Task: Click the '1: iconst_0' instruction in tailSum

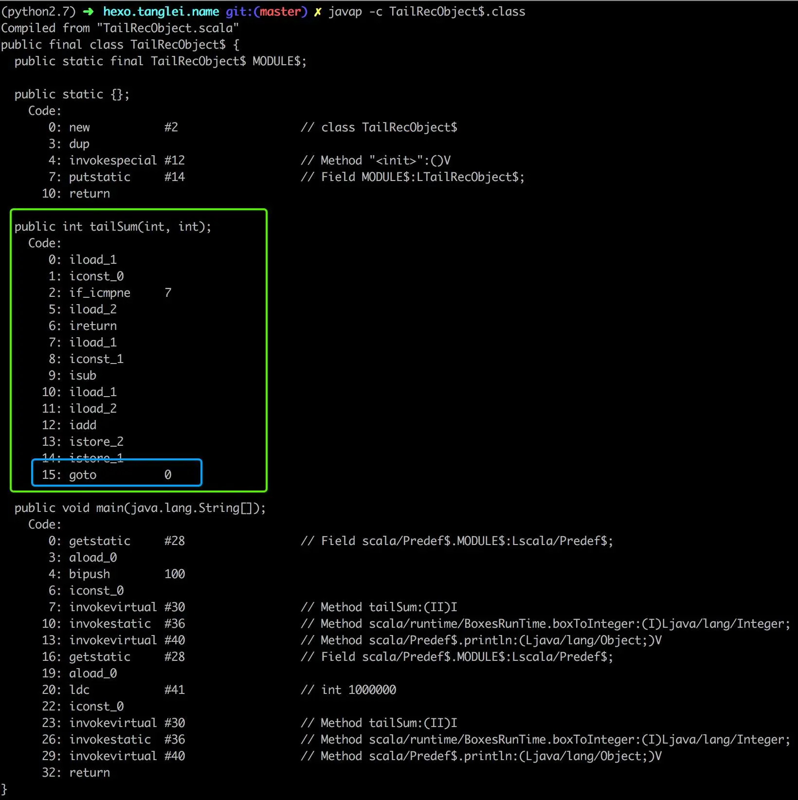Action: (x=86, y=276)
